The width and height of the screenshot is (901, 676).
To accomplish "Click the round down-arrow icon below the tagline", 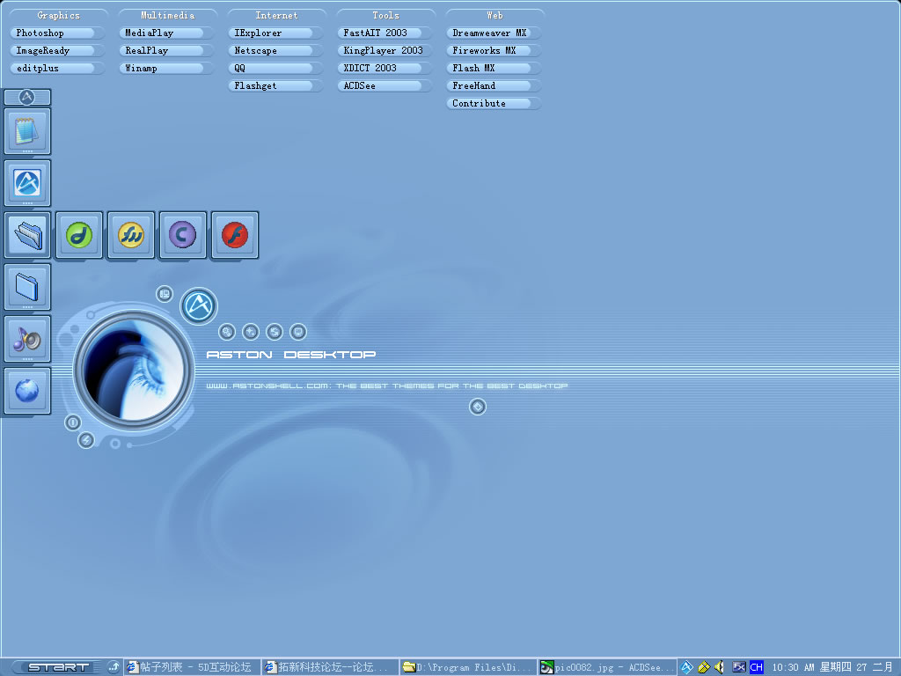I will 478,407.
